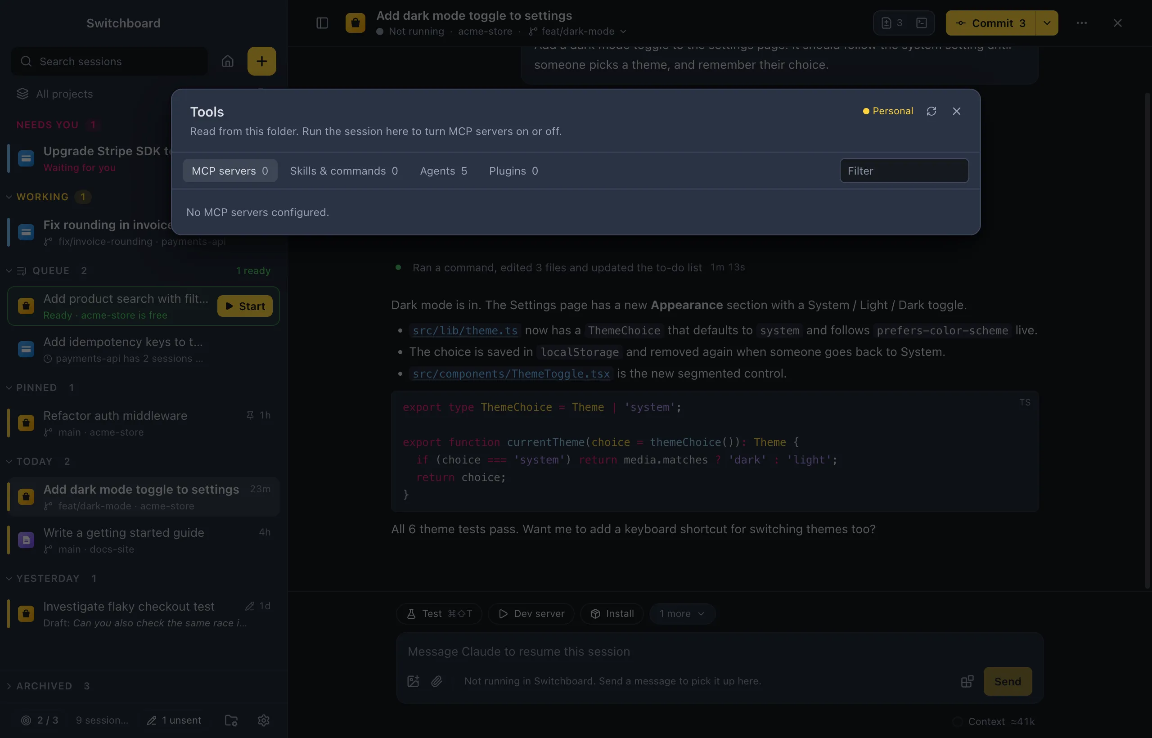This screenshot has width=1152, height=738.
Task: Click the chat scrollbar
Action: click(x=1147, y=340)
